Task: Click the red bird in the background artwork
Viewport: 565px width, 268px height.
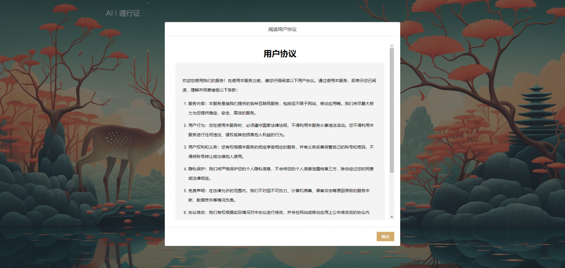Action: coord(422,96)
